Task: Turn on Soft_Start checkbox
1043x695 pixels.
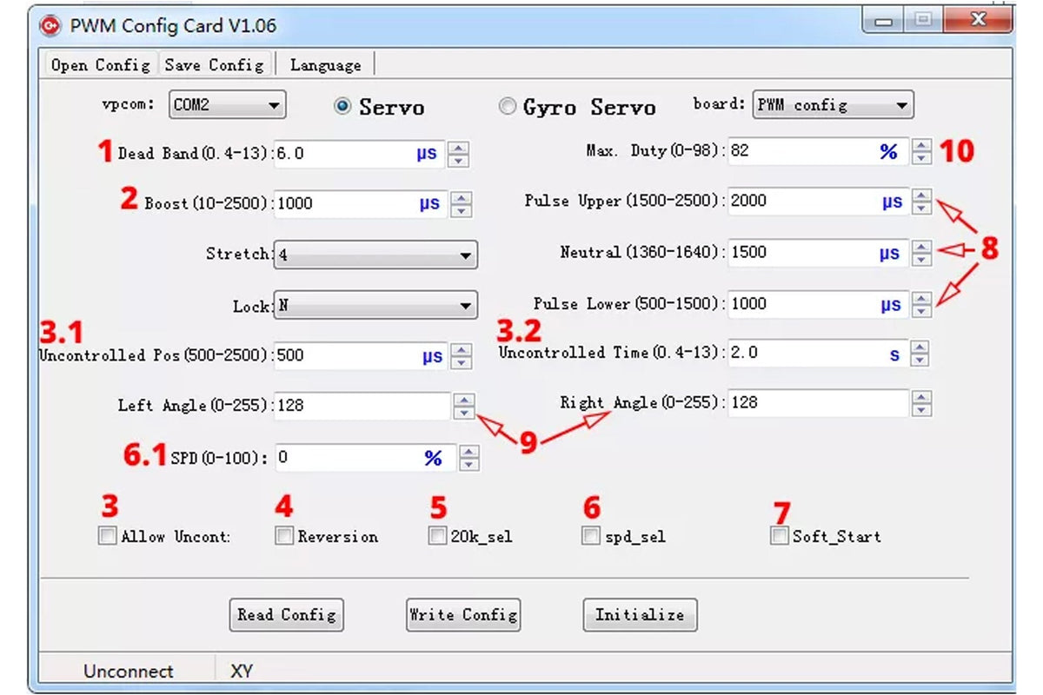Action: click(x=779, y=536)
